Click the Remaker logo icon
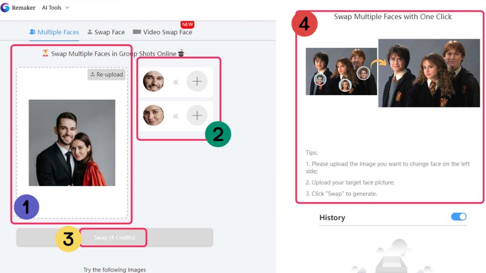This screenshot has height=273, width=486. (x=5, y=8)
